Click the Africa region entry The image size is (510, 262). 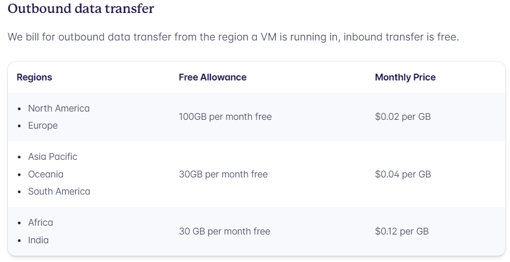point(40,223)
